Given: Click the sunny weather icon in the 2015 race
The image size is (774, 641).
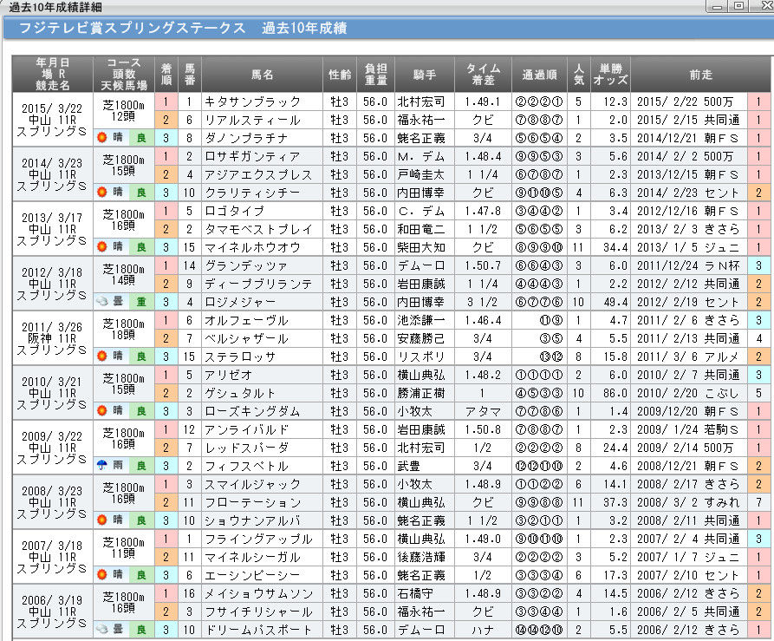Looking at the screenshot, I should click(x=102, y=137).
